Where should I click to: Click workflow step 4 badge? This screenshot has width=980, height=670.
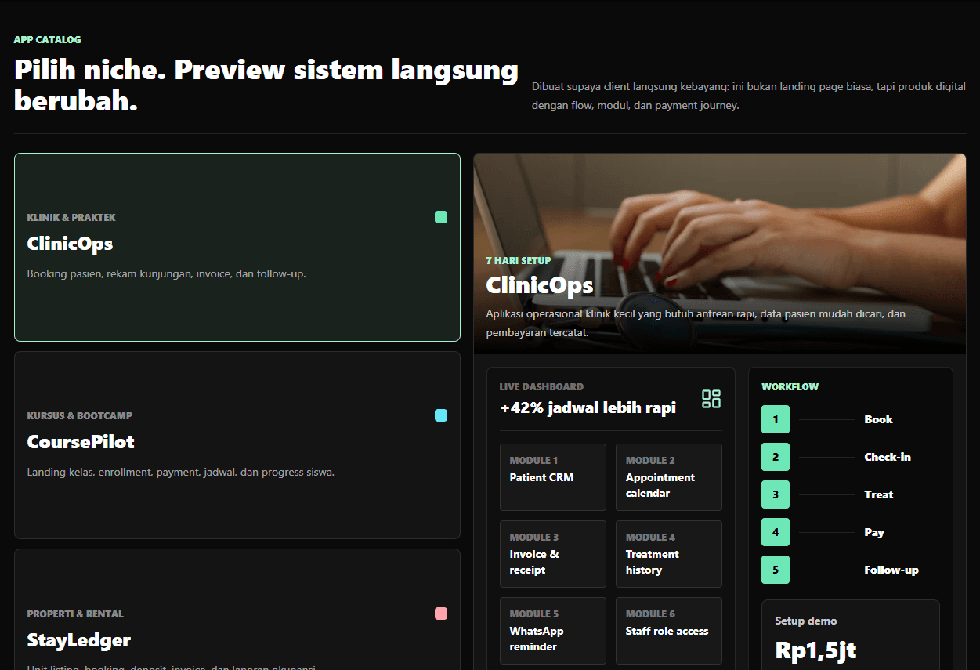point(776,532)
